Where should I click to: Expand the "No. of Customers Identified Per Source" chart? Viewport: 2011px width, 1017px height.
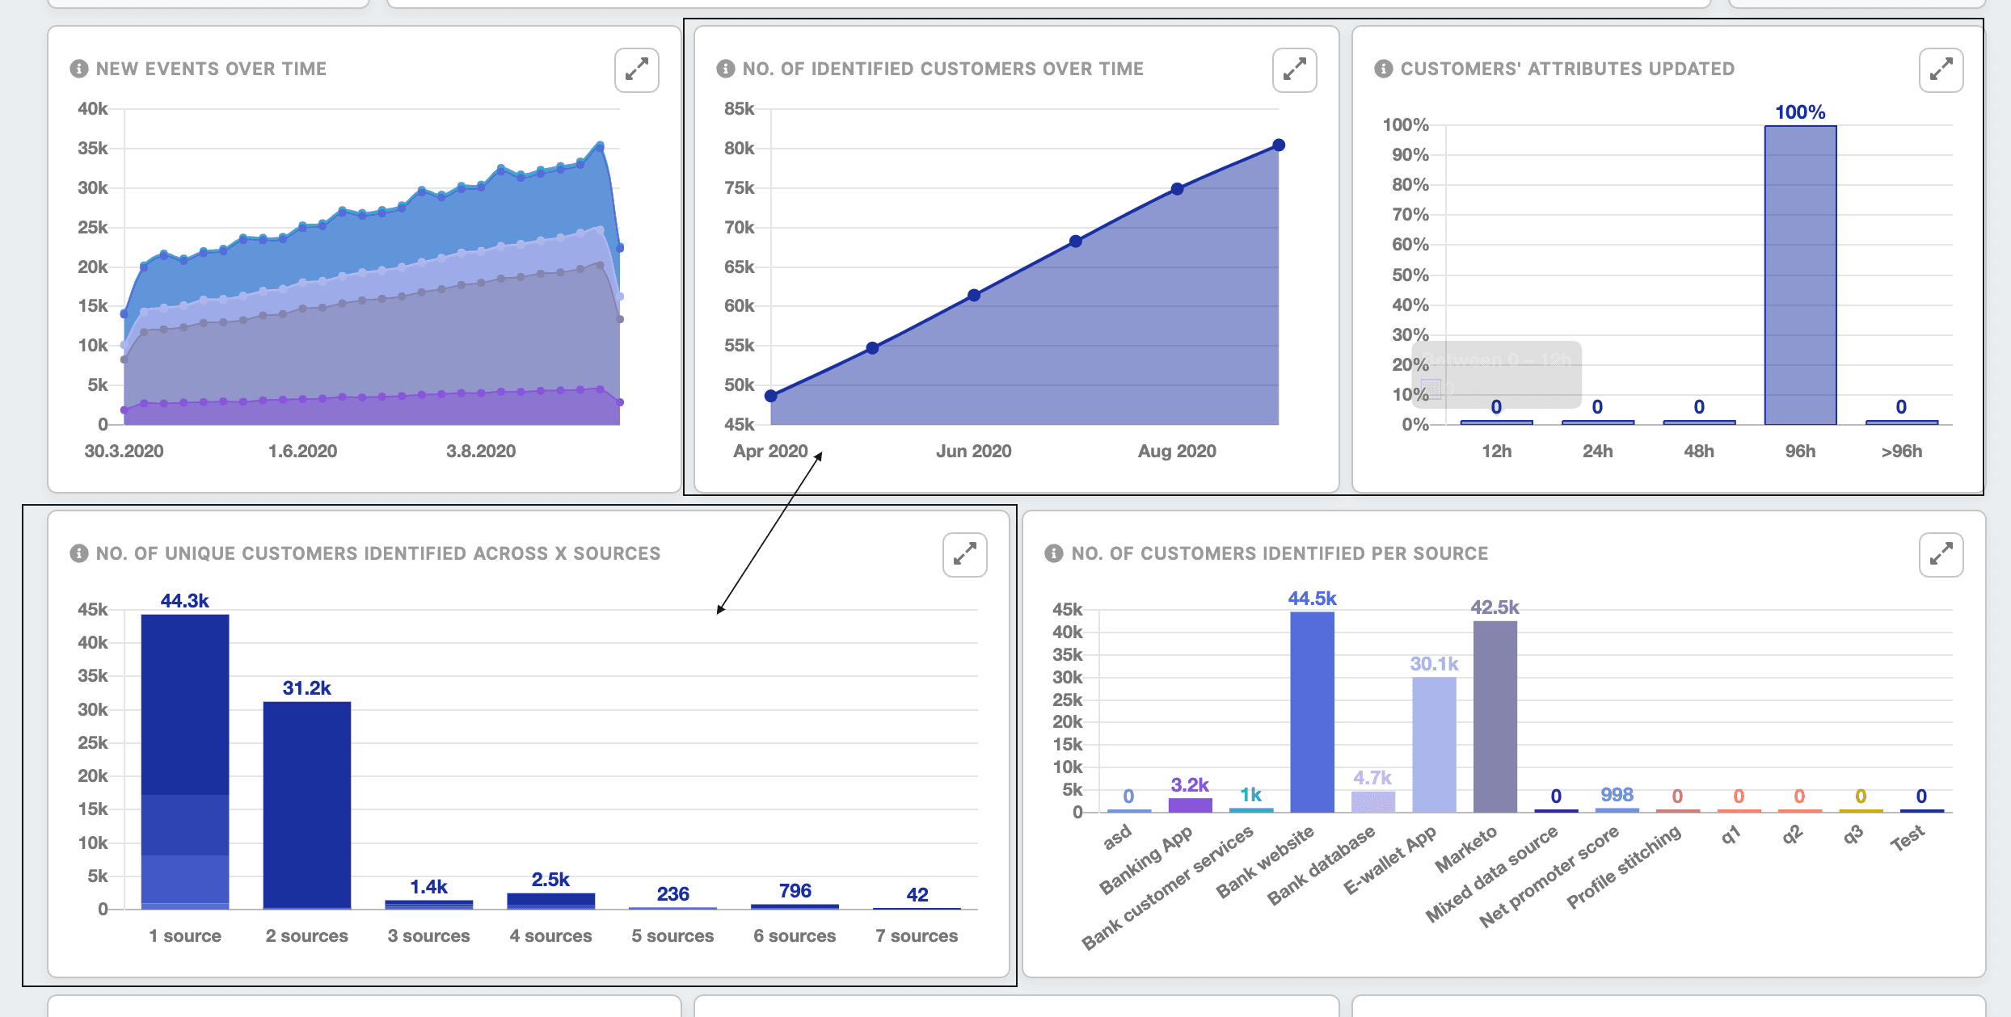(x=1941, y=555)
